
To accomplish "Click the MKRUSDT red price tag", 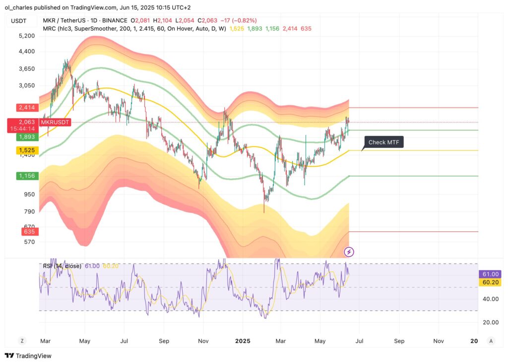I will tap(55, 122).
